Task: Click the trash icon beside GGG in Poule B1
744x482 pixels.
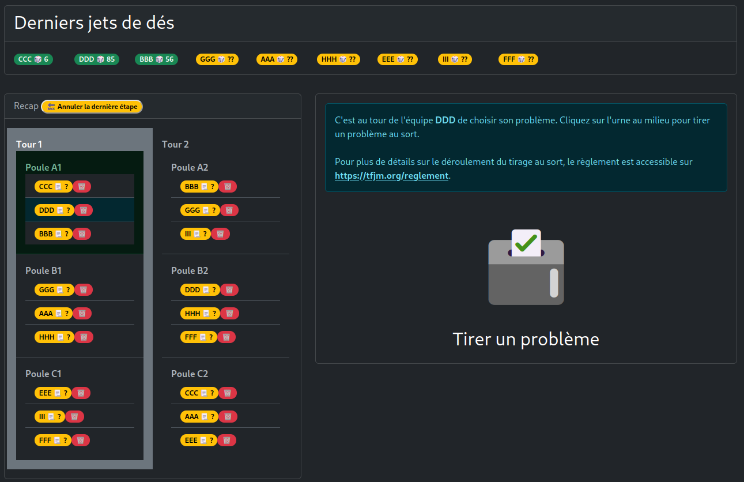Action: [x=83, y=289]
